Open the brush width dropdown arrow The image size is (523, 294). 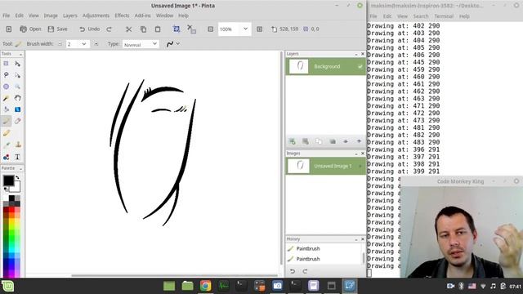pos(84,43)
